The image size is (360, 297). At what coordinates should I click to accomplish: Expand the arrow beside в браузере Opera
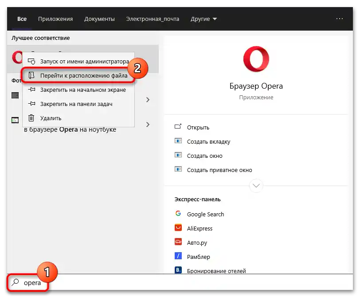(148, 125)
